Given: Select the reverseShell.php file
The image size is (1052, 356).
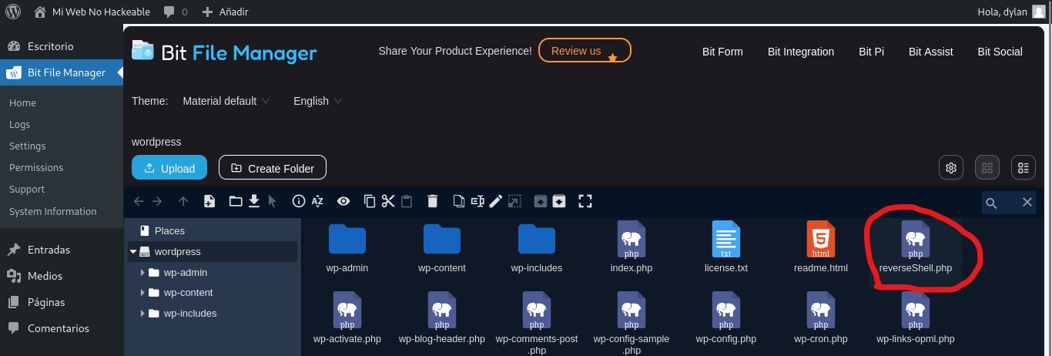Looking at the screenshot, I should [x=916, y=248].
